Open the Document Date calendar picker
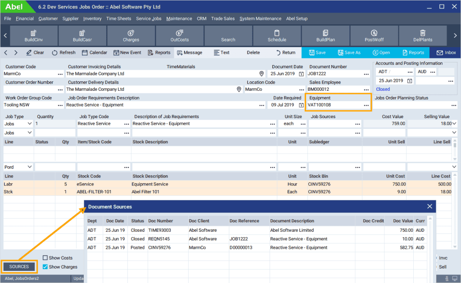 [x=301, y=74]
